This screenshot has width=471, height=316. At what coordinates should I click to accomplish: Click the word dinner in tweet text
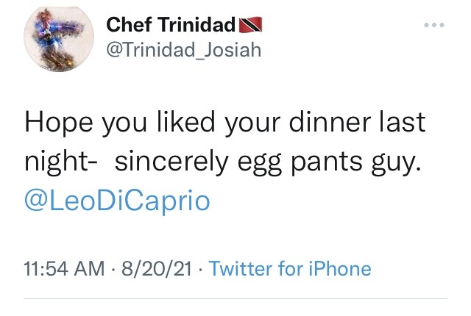[x=330, y=122]
